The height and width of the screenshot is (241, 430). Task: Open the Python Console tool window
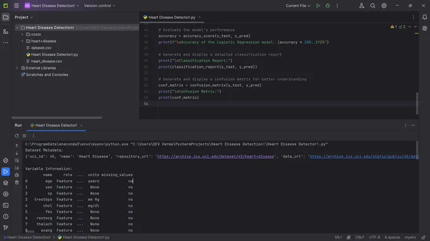6,161
